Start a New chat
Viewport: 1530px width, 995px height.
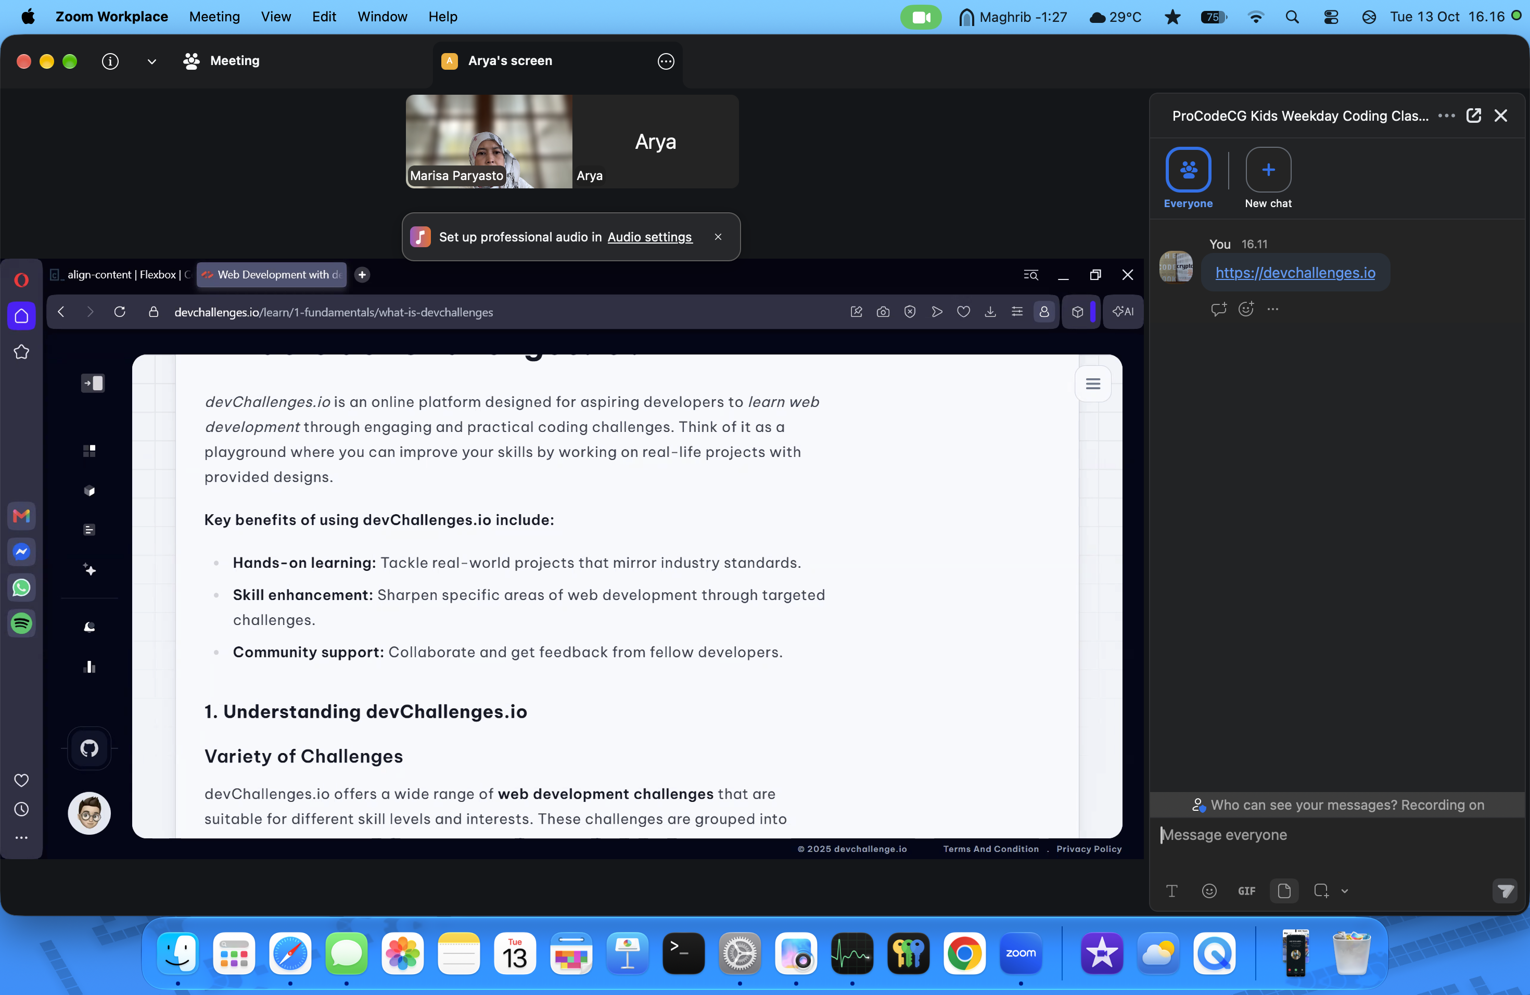tap(1268, 178)
